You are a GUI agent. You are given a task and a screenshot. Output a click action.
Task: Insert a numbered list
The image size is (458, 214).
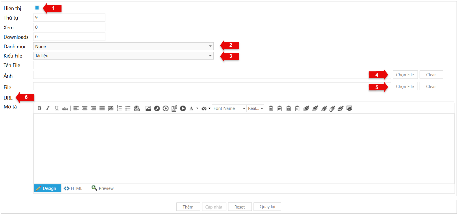coord(119,108)
